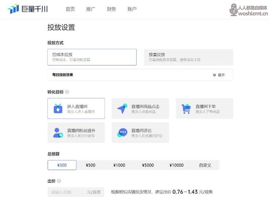Click the shopping cart icon in 直播间下单
Viewport: 270px width, 197px height.
tap(186, 109)
